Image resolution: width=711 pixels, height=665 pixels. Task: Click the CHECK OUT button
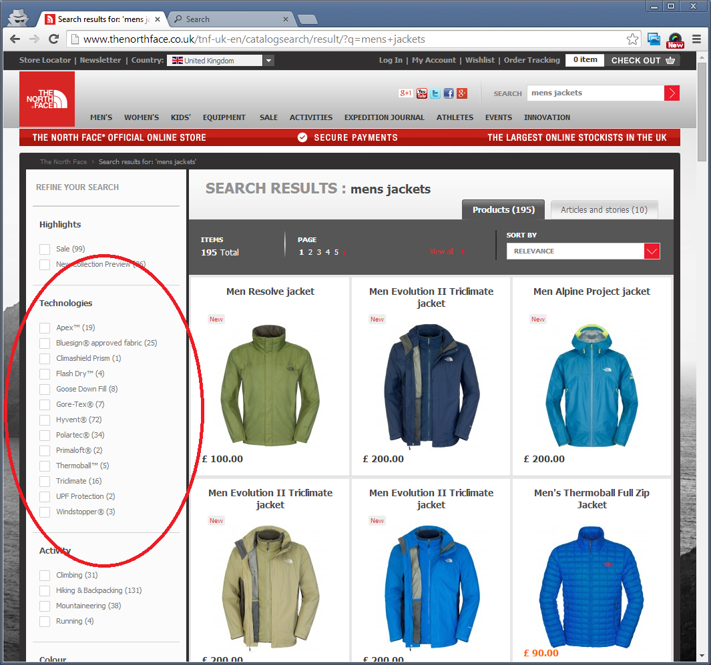(x=643, y=60)
